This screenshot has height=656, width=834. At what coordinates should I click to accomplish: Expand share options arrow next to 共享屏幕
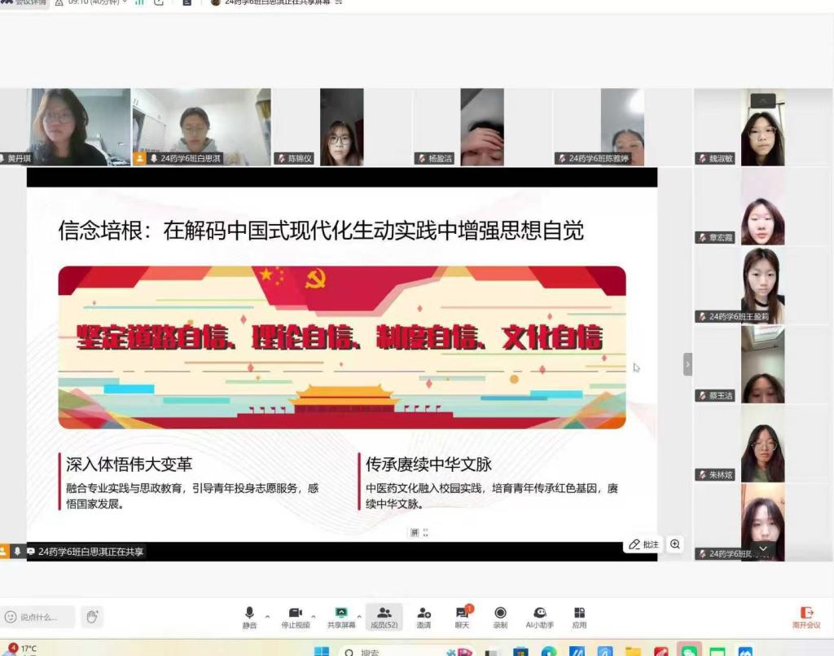tap(359, 616)
